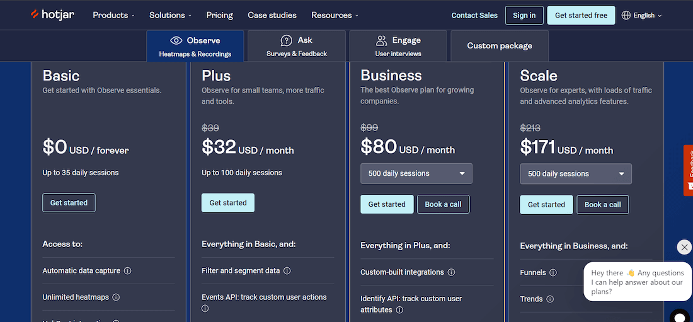693x322 pixels.
Task: Click the Engage people icon
Action: [x=381, y=41]
